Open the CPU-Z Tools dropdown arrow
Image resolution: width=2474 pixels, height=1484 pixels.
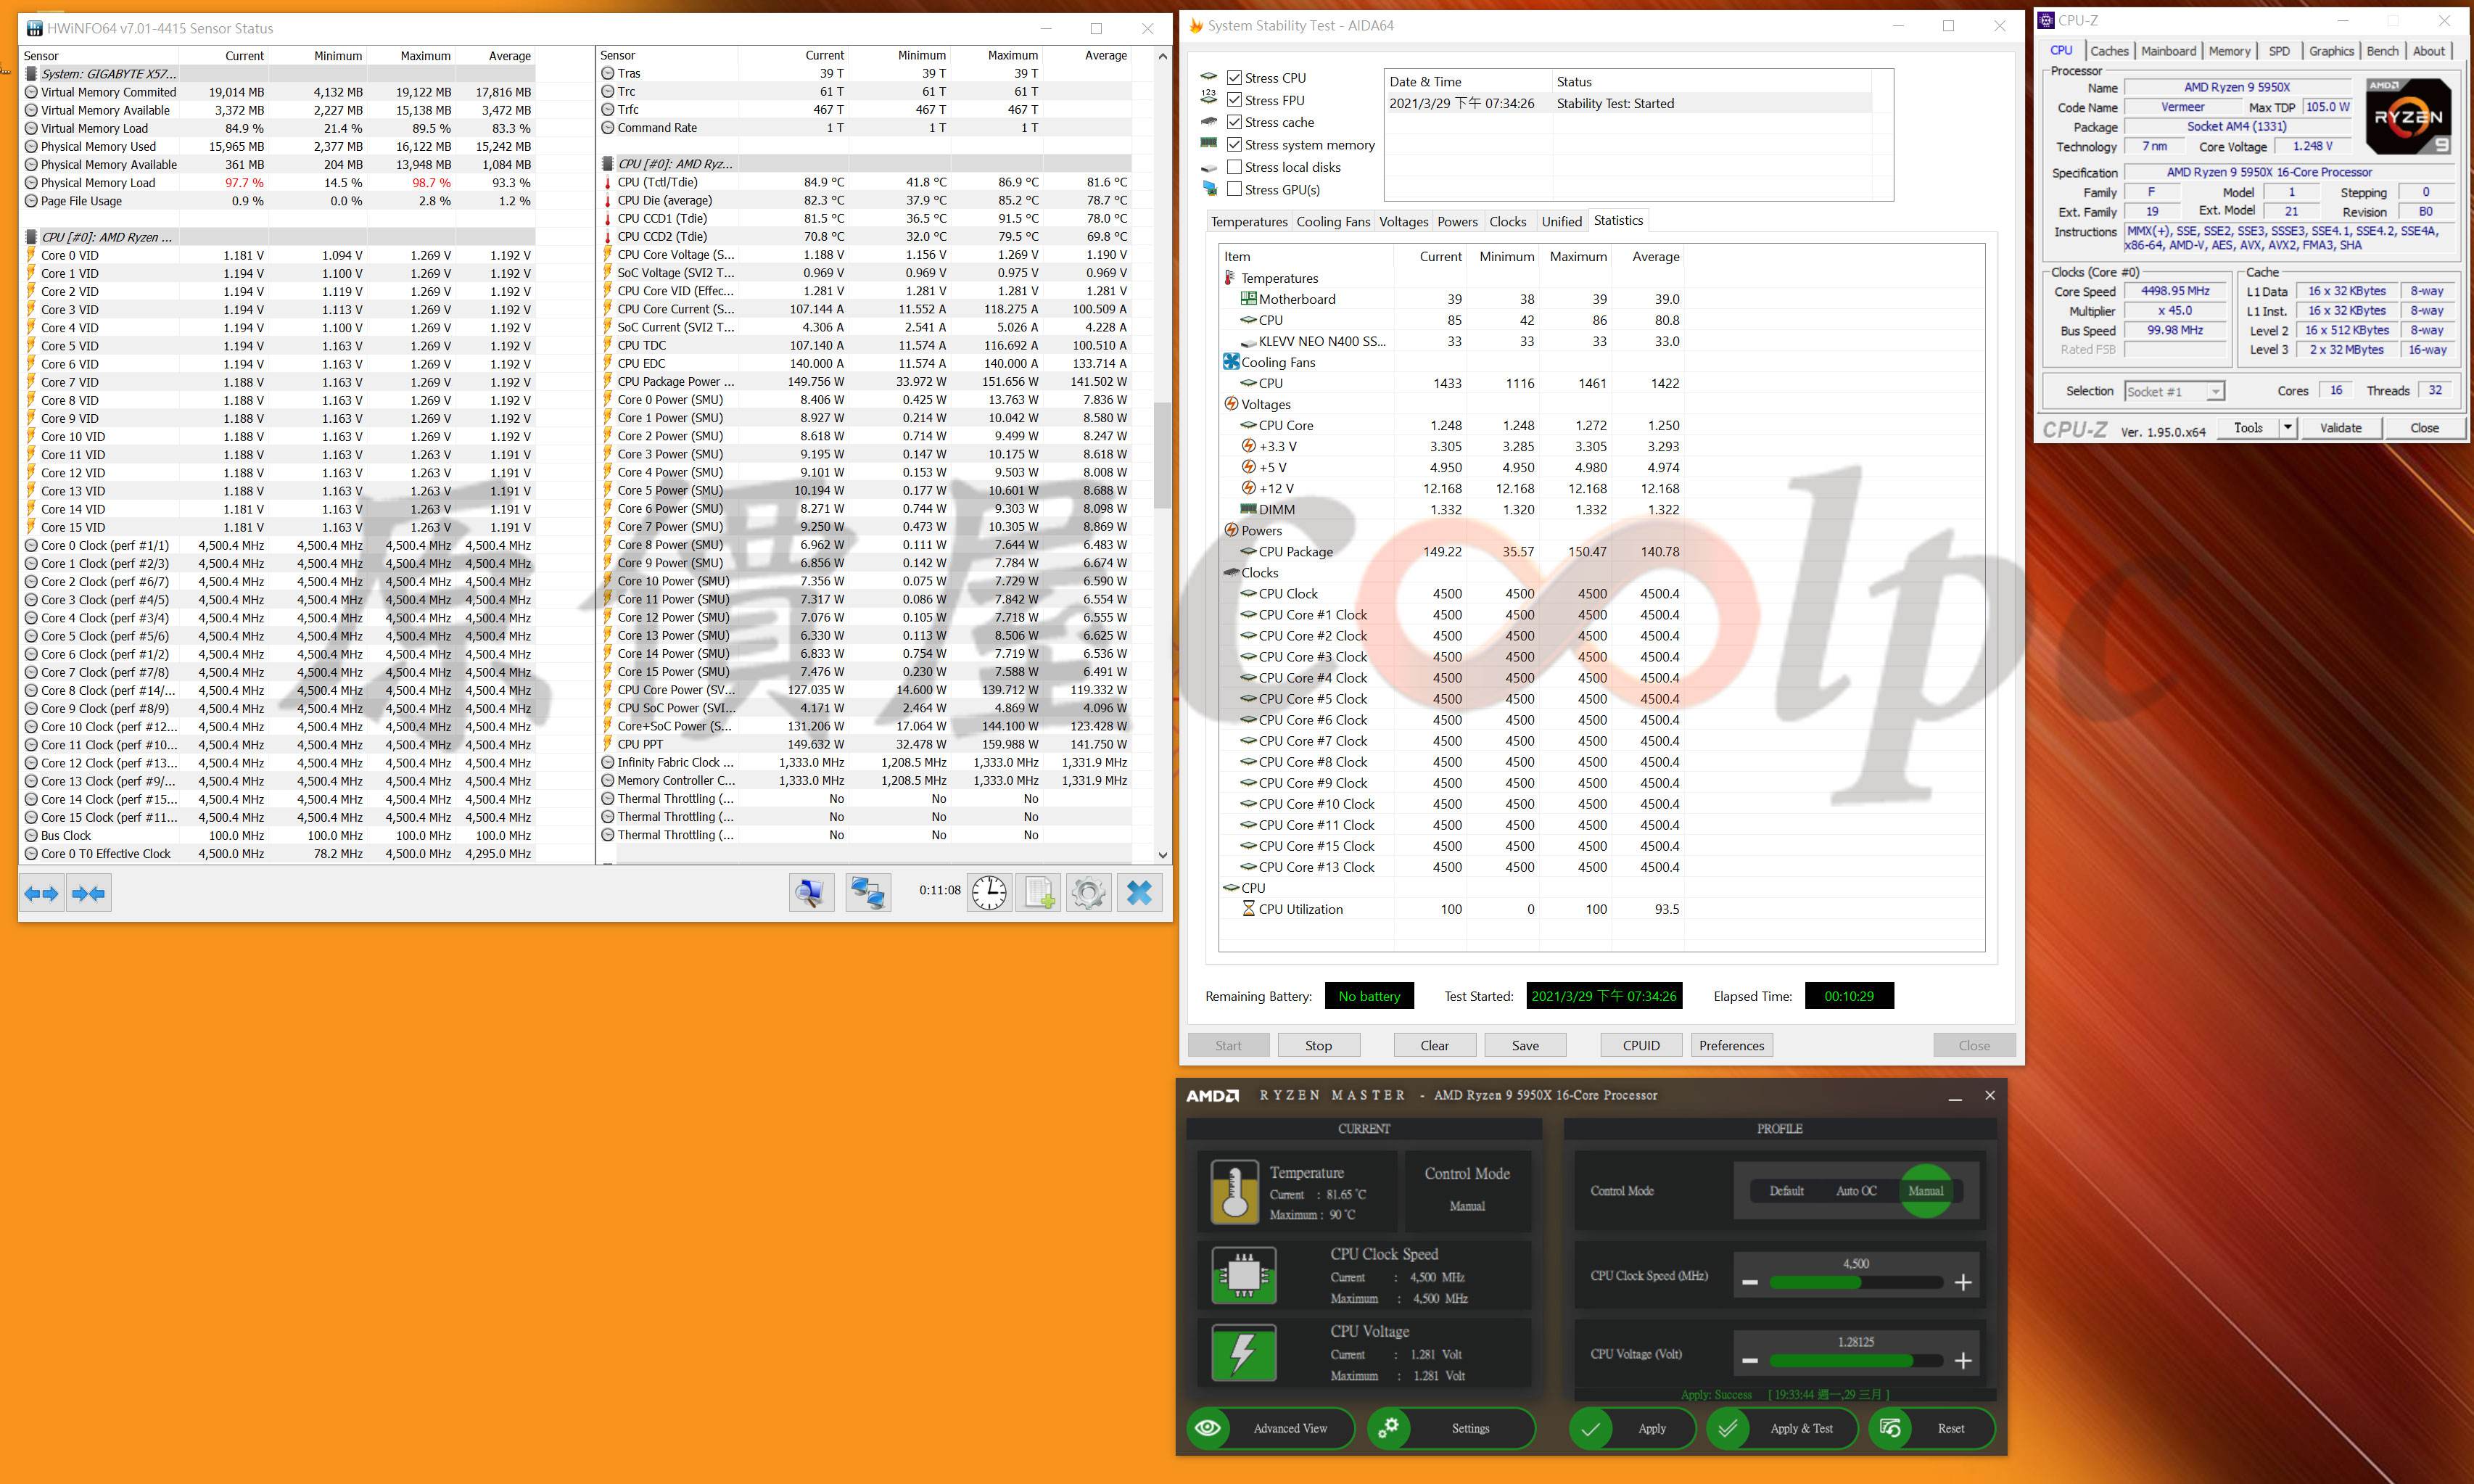[x=2287, y=428]
